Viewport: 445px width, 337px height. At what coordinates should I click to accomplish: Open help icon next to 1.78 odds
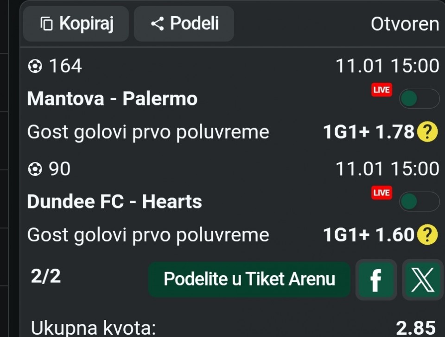pos(427,133)
